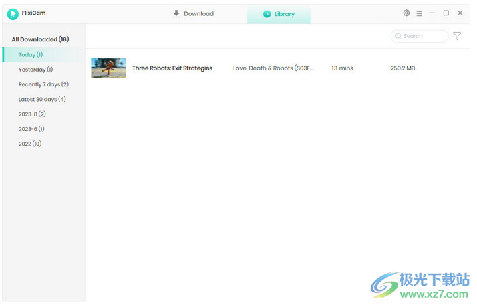Image resolution: width=477 pixels, height=305 pixels.
Task: Click the FlixiCam logo icon
Action: click(13, 13)
